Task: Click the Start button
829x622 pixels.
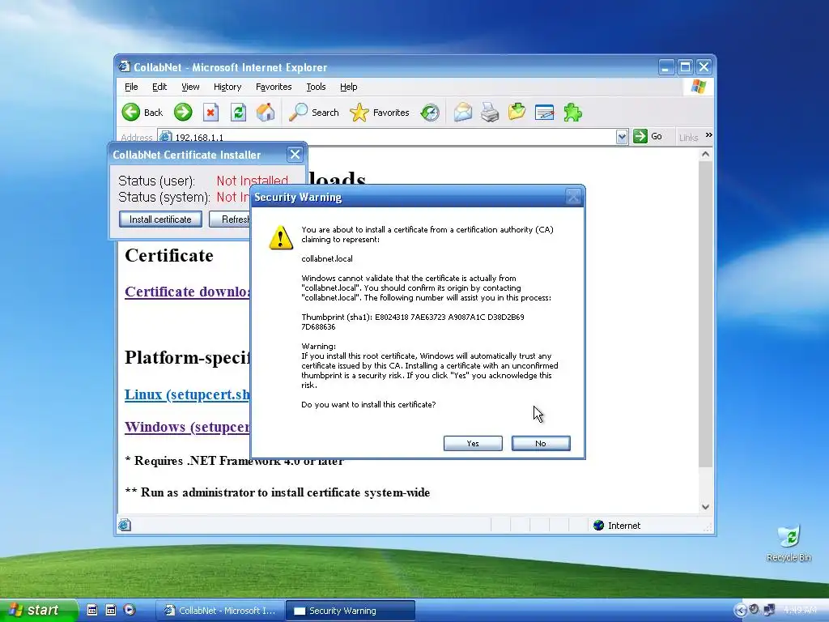Action: click(39, 610)
